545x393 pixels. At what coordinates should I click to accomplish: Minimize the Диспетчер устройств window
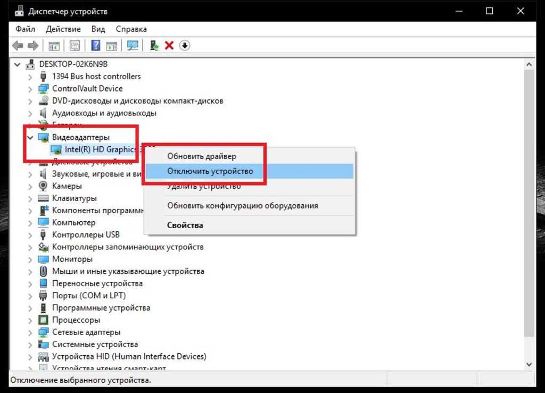coord(459,11)
